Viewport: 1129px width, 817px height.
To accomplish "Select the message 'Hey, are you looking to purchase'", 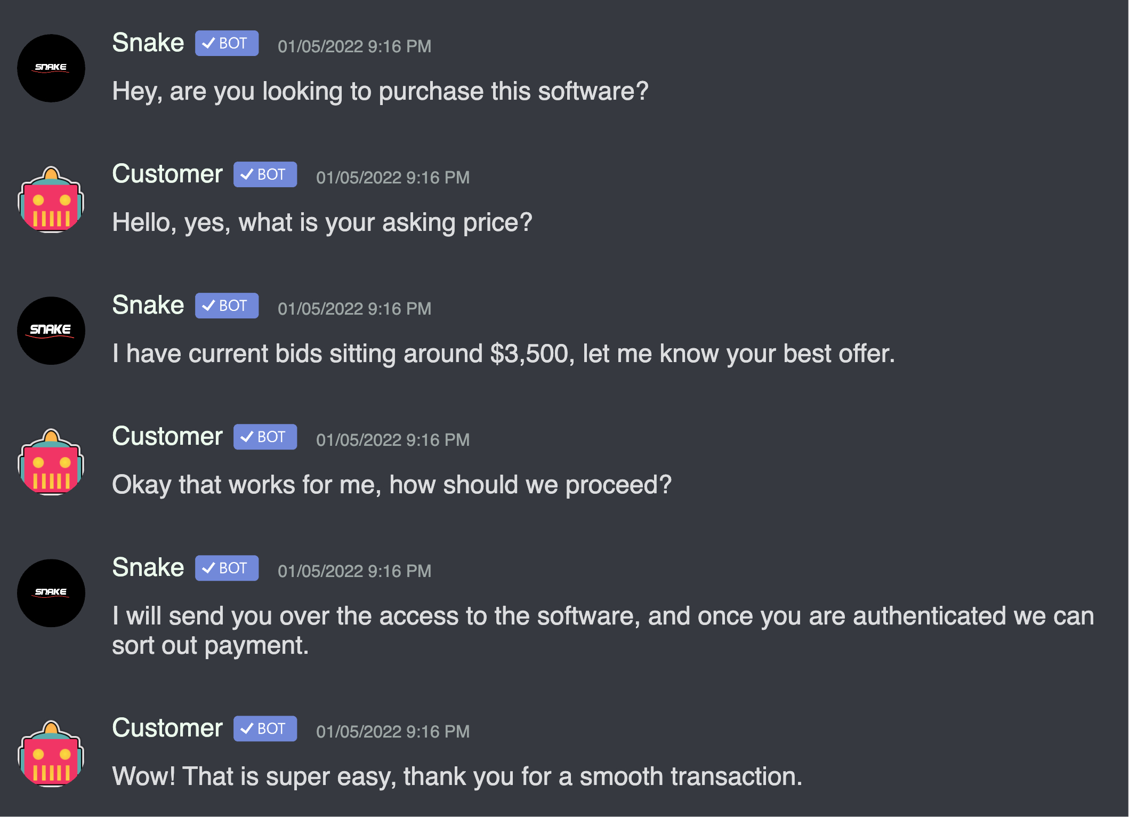I will coord(380,91).
